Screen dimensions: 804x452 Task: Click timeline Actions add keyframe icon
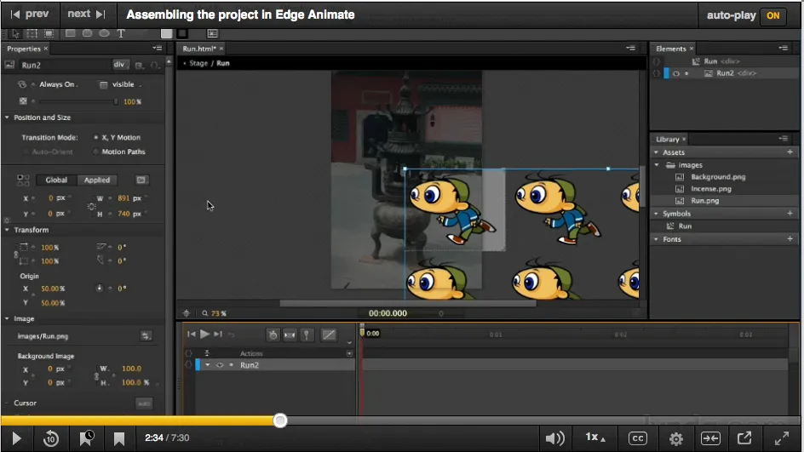tap(349, 353)
